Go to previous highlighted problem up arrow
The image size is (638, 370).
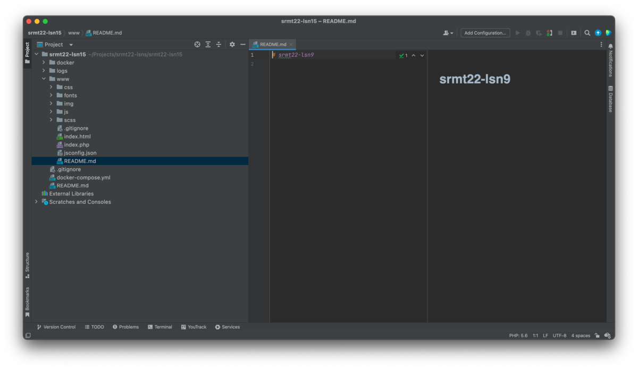point(414,55)
